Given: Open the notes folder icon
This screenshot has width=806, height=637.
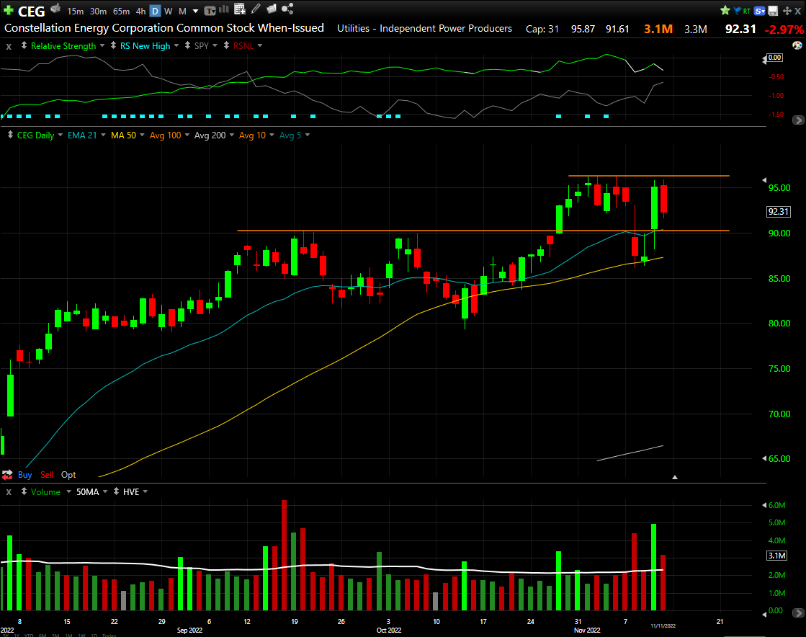Looking at the screenshot, I should click(x=272, y=9).
